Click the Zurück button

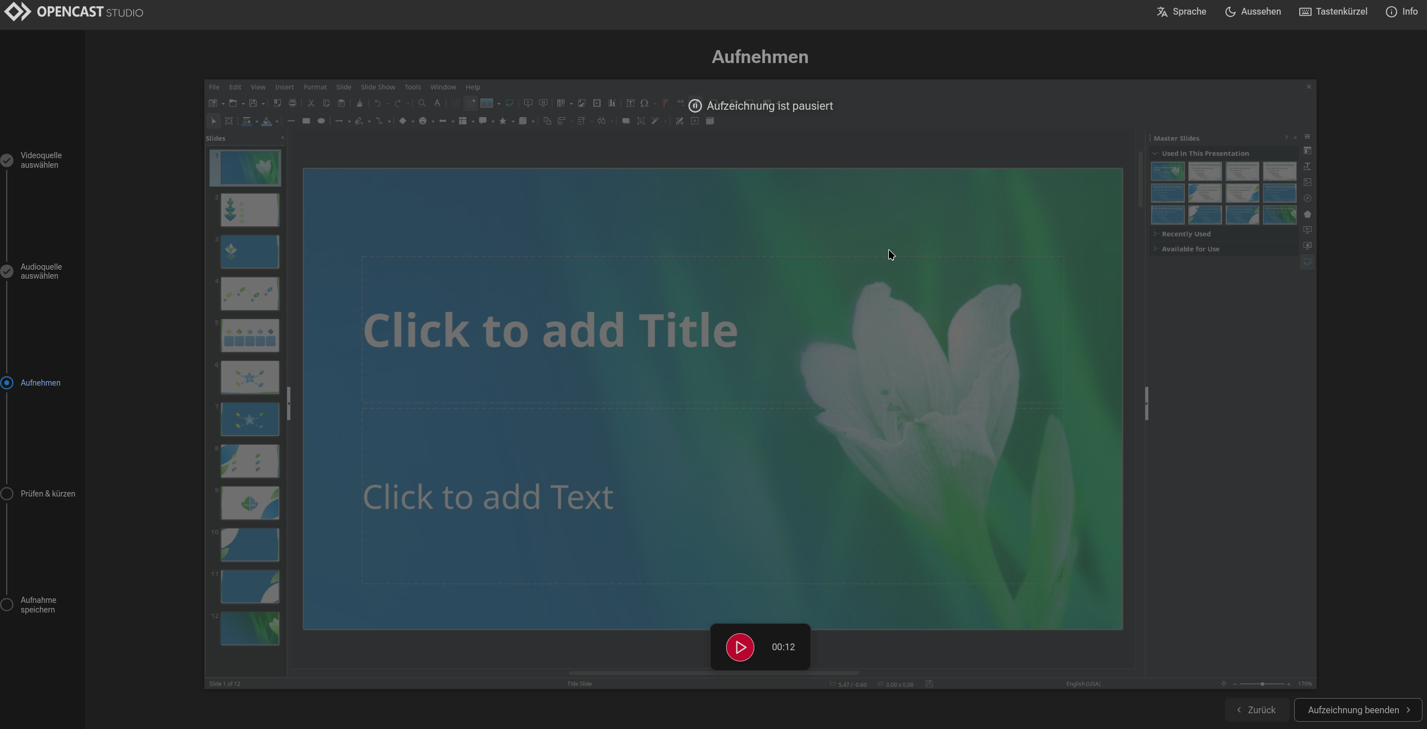click(1256, 710)
